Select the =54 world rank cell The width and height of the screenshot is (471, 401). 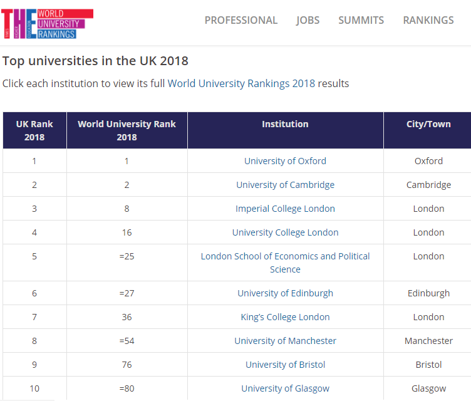(x=127, y=341)
